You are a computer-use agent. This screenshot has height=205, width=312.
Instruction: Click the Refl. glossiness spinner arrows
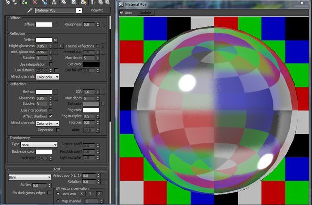(x=51, y=52)
